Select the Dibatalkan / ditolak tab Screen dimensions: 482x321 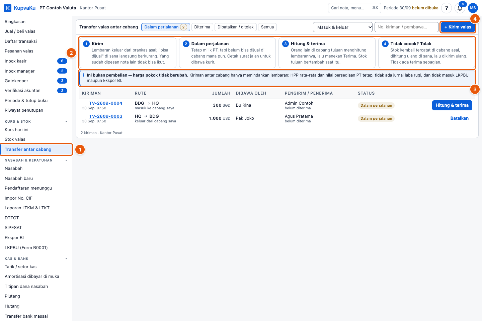(x=236, y=27)
